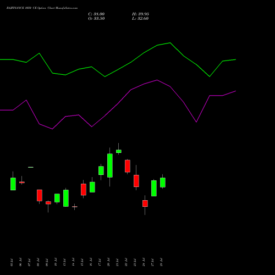
Task: Click the '13 Jul' date axis label
Action: [64, 262]
